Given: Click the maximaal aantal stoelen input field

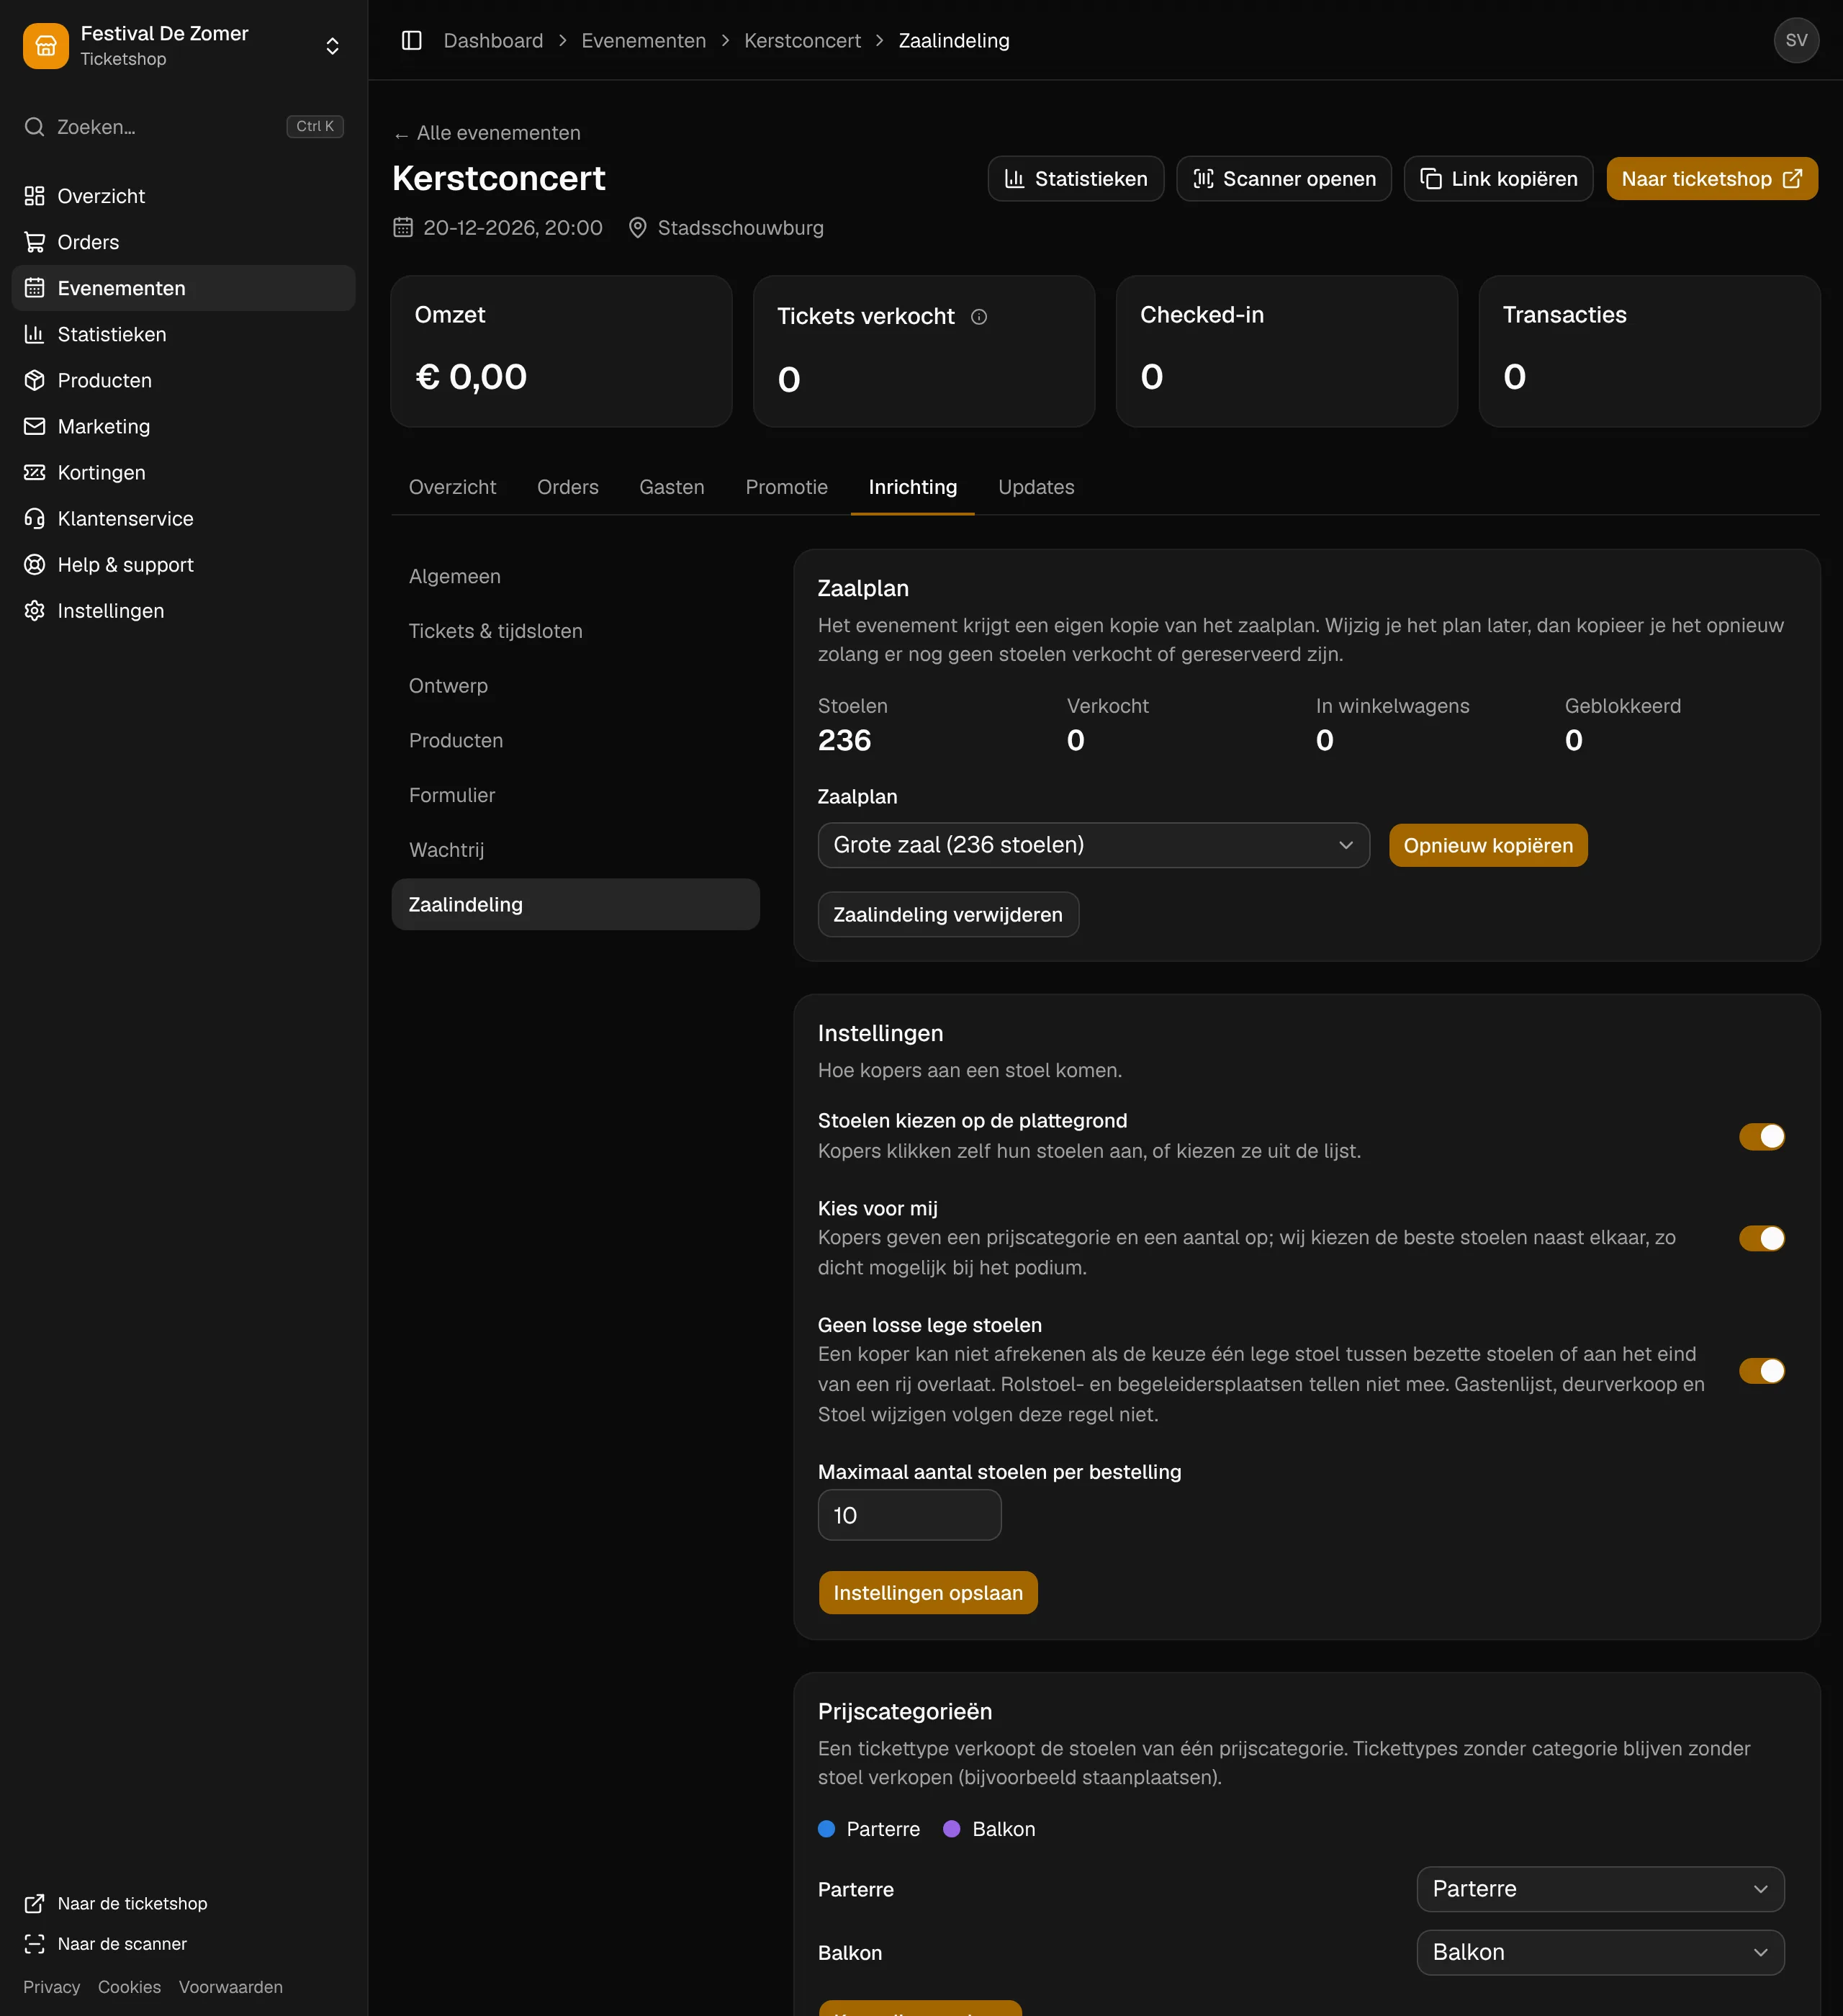Looking at the screenshot, I should [909, 1515].
